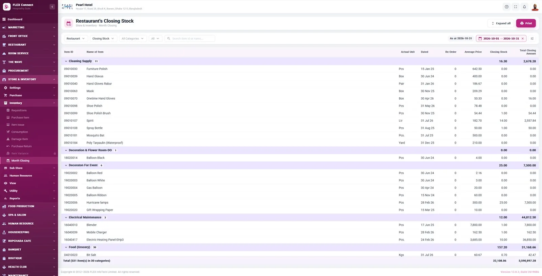
Task: Open the Closing Stock dropdown
Action: (x=103, y=39)
